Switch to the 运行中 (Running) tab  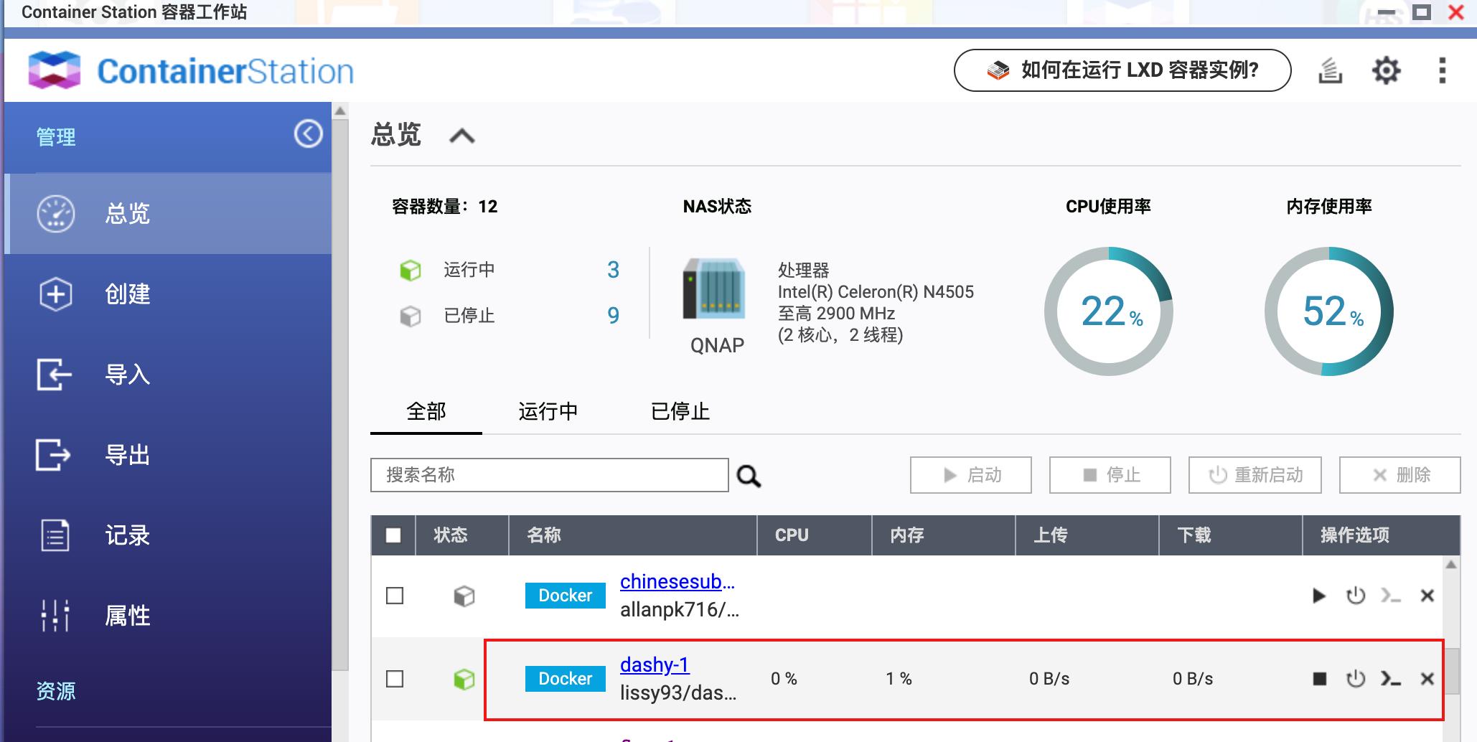[x=548, y=411]
